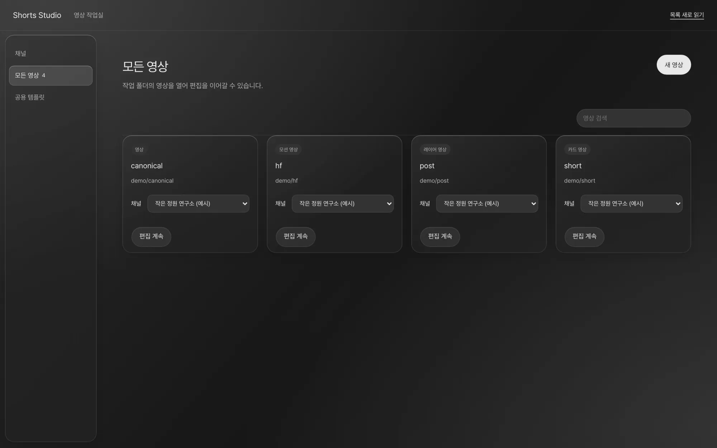Continue editing the hf video
Viewport: 717px width, 448px height.
click(x=295, y=237)
